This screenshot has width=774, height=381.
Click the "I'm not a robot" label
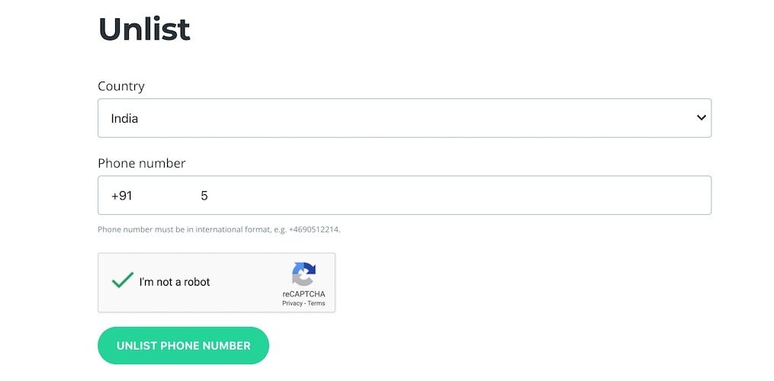(x=175, y=282)
